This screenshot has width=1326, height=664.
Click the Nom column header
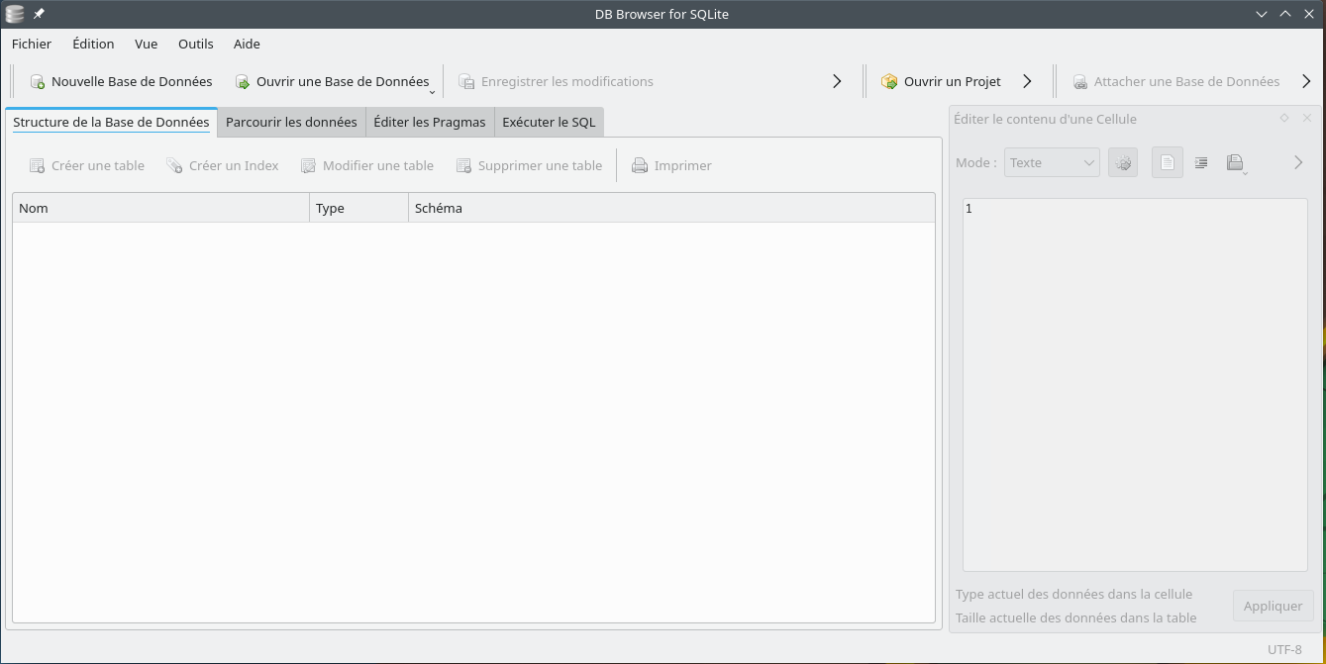click(x=161, y=208)
